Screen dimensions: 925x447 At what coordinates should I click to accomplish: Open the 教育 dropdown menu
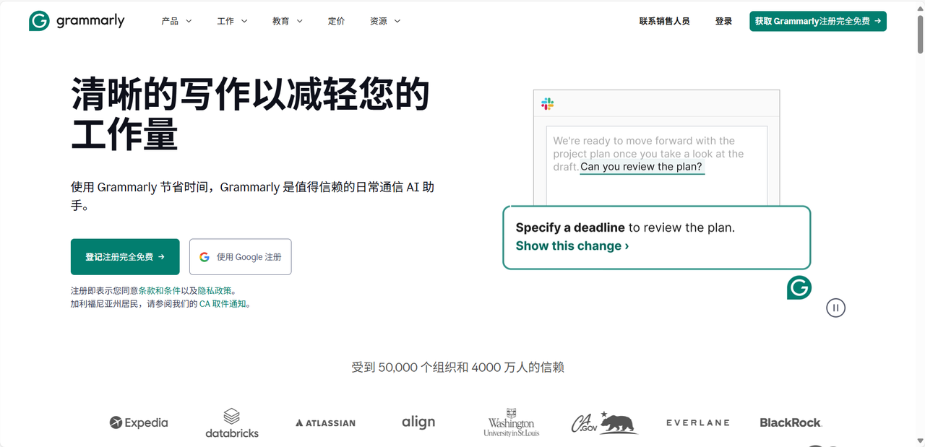[x=288, y=21]
